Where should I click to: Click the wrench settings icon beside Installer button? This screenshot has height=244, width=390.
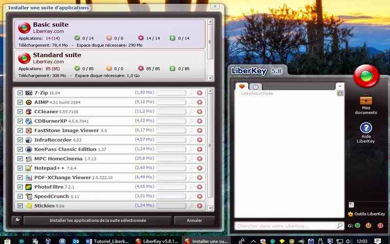coord(17,221)
